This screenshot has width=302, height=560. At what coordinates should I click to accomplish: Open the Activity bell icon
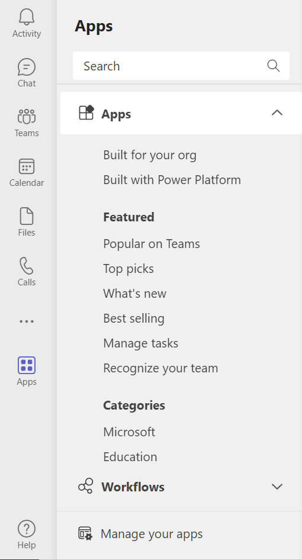(27, 17)
